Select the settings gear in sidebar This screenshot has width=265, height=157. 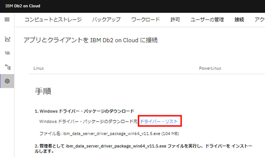7,81
